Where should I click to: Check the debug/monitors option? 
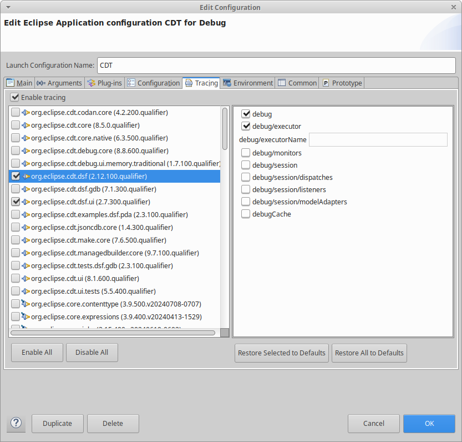coord(246,153)
